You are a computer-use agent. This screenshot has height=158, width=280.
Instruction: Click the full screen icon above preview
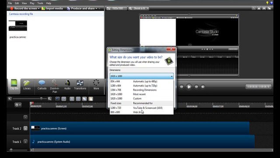coord(264,8)
